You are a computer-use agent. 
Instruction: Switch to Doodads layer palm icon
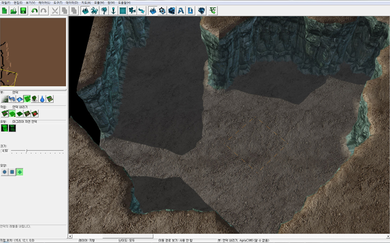104,11
